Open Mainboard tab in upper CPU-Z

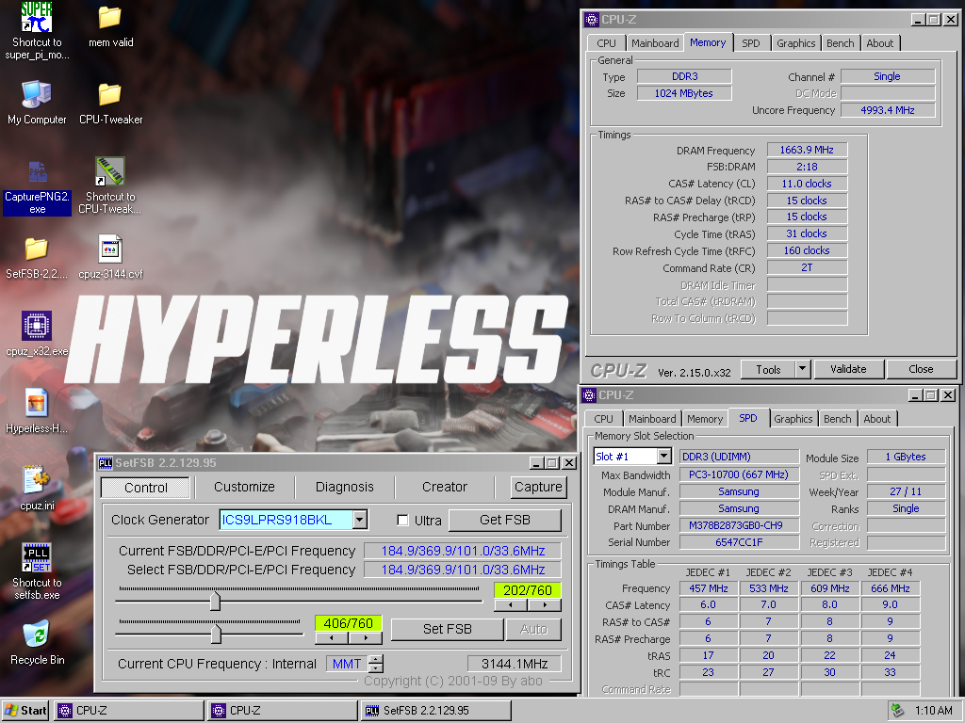(655, 43)
